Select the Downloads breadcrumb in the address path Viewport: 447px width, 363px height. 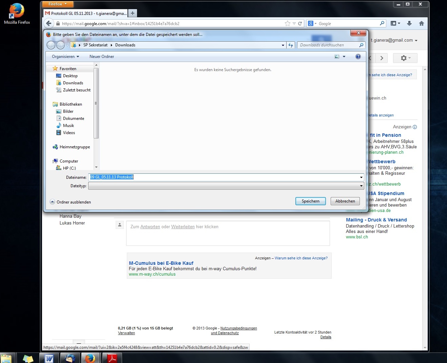[125, 45]
